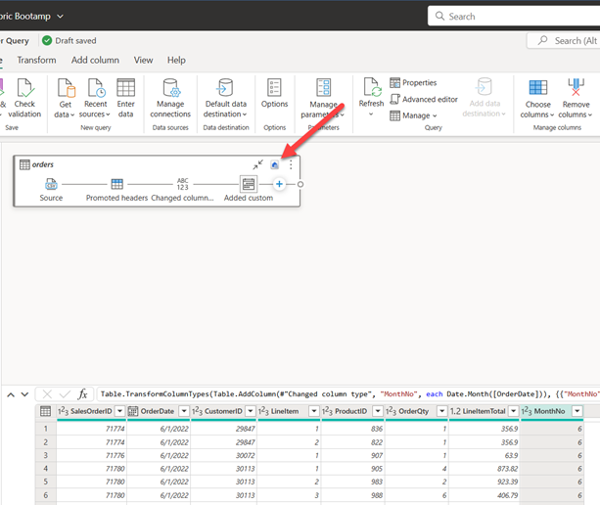The width and height of the screenshot is (600, 505).
Task: Open the Options dialog
Action: pos(274,93)
